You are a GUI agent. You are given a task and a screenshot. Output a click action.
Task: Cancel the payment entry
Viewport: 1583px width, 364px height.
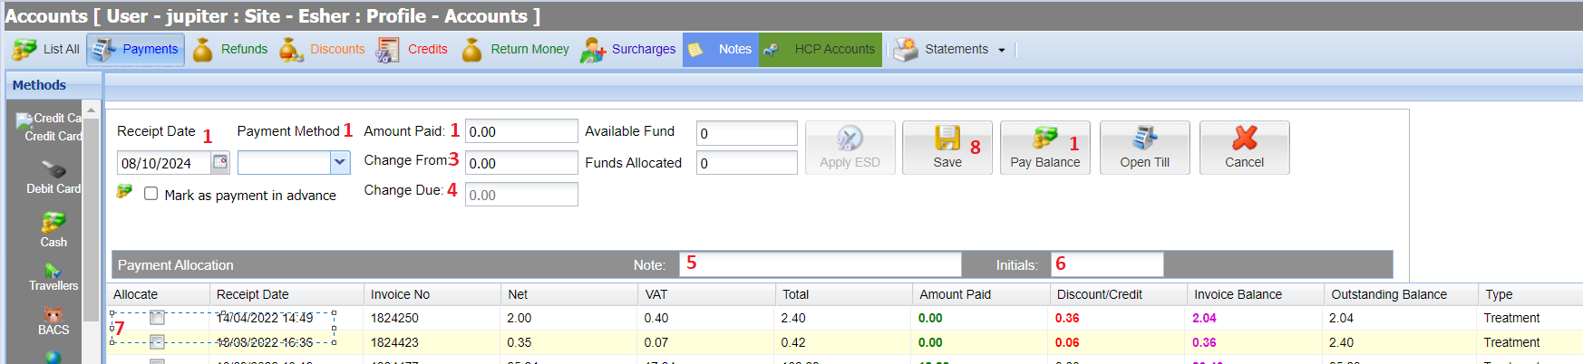(1244, 148)
